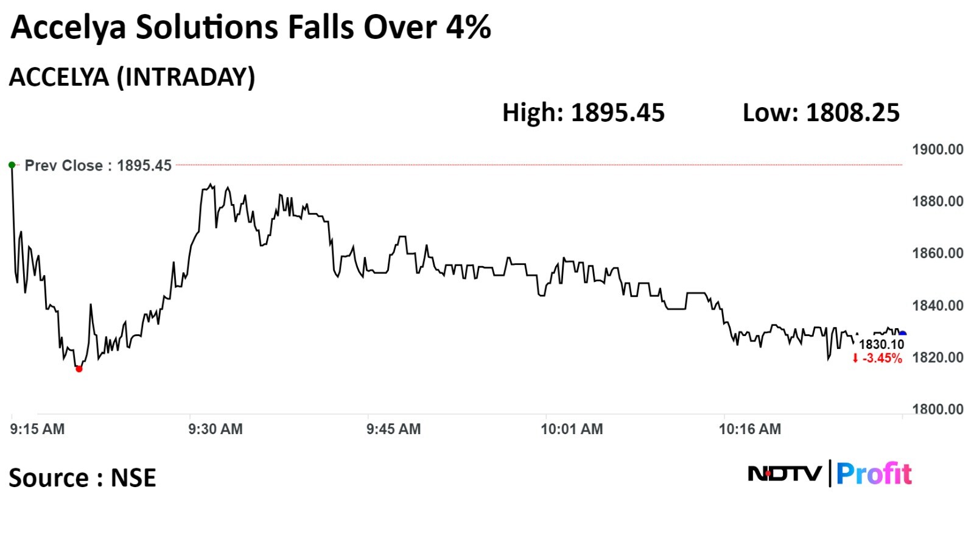
Task: Click the Profit logo text
Action: click(874, 473)
